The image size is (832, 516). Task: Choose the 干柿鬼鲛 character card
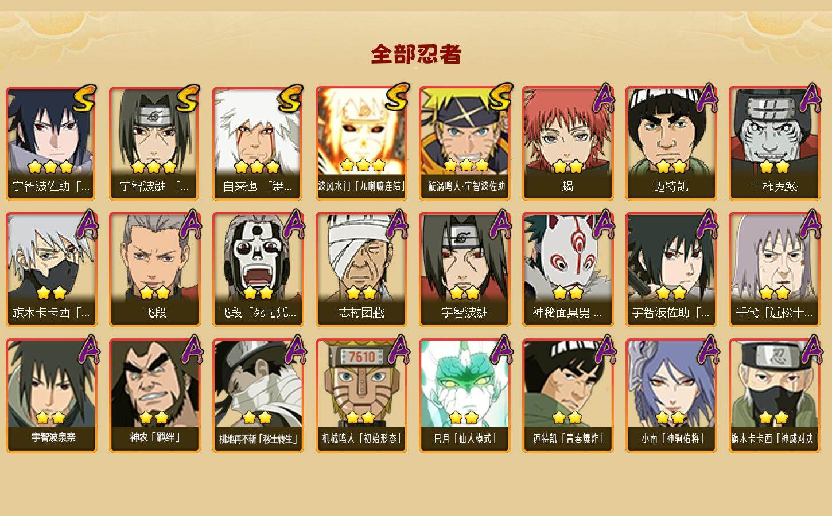tap(774, 143)
